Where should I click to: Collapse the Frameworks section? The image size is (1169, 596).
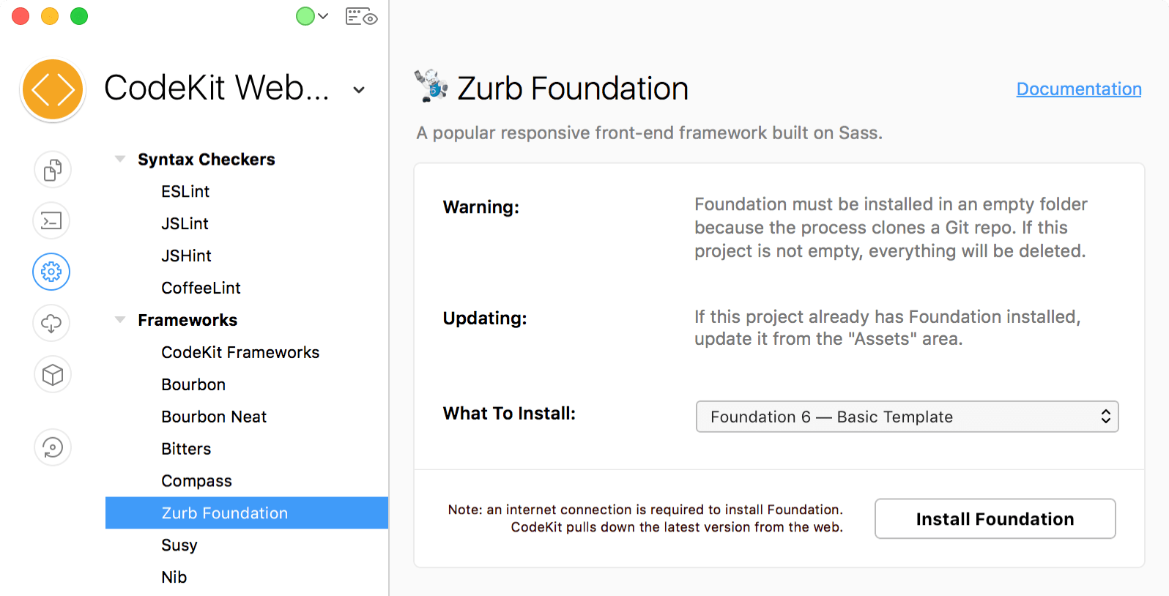120,319
